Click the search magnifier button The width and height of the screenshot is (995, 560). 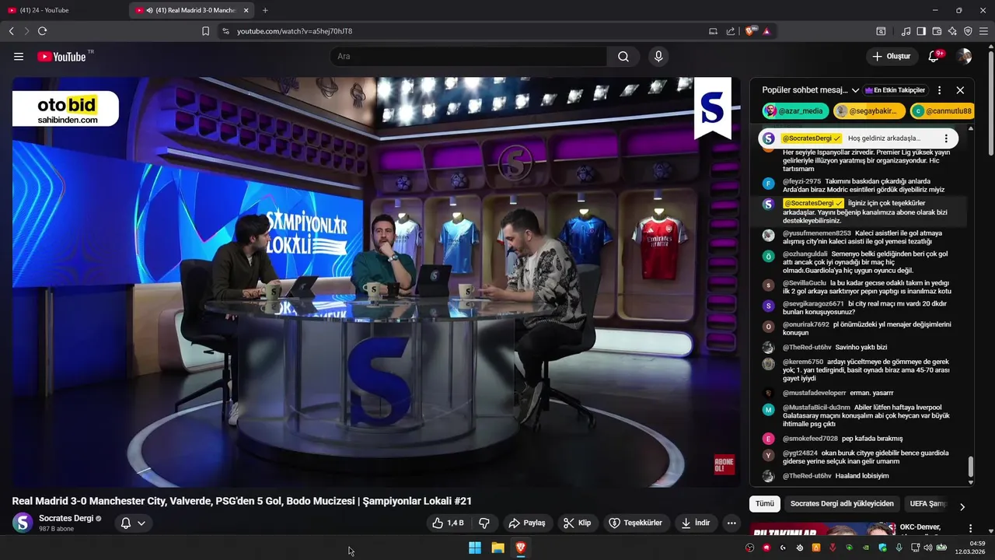[623, 57]
